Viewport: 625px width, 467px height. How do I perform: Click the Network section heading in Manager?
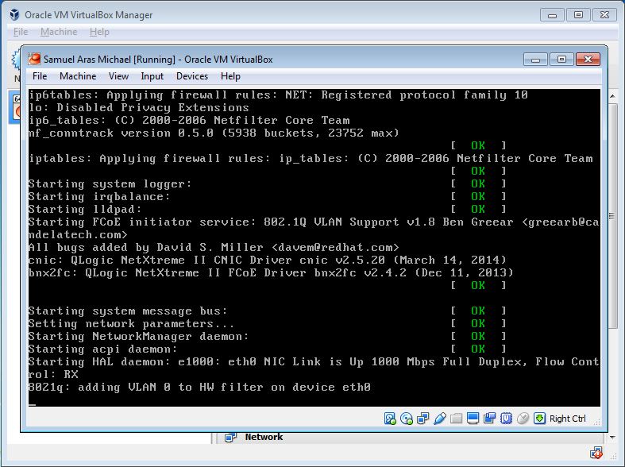(264, 437)
